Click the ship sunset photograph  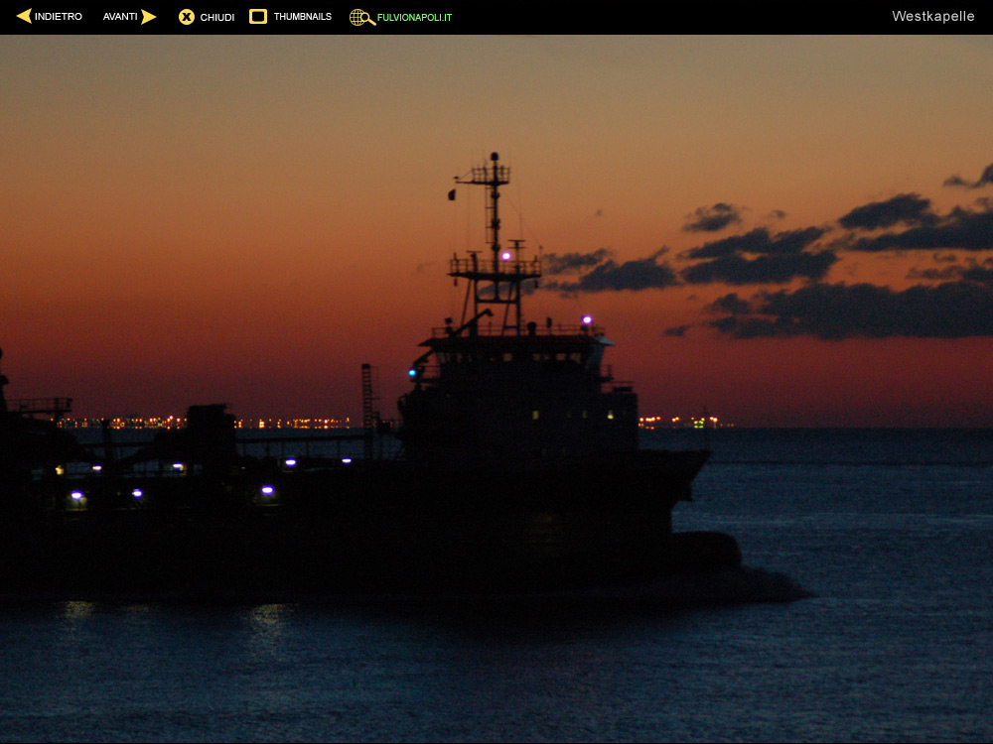[x=496, y=389]
